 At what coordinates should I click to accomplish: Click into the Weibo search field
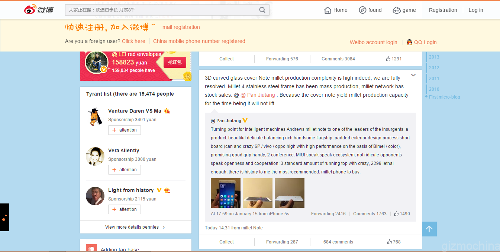[162, 10]
